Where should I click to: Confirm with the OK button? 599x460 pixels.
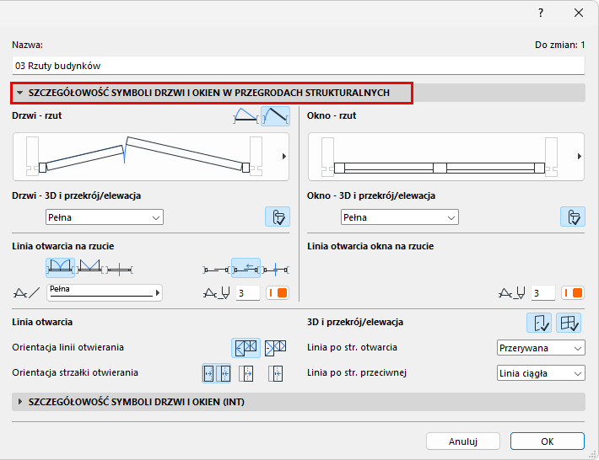[x=548, y=441]
